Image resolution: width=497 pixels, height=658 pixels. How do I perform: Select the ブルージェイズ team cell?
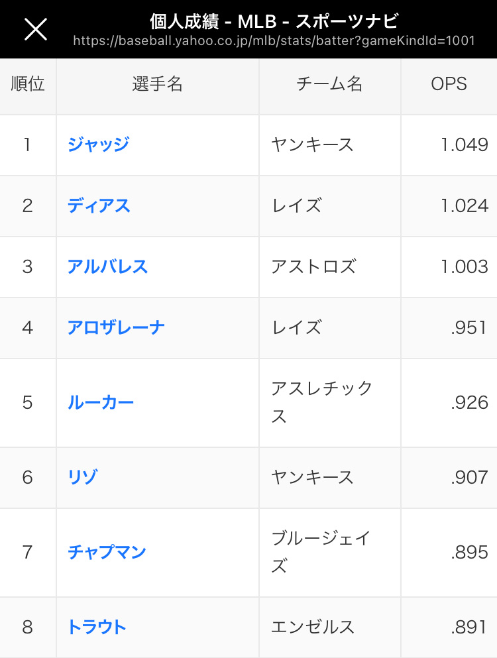(x=330, y=552)
